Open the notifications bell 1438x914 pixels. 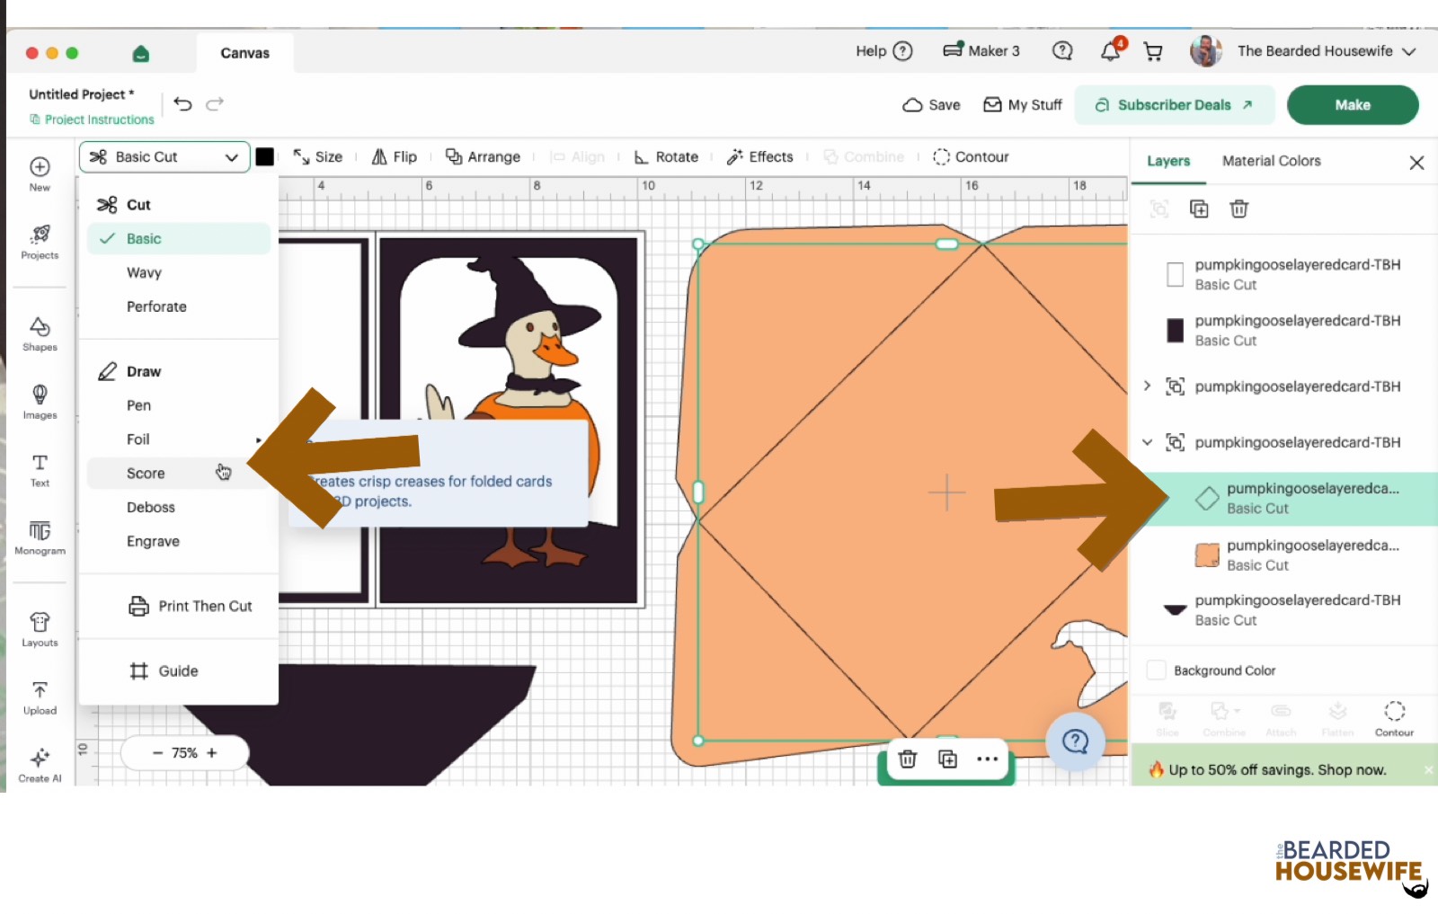tap(1111, 51)
